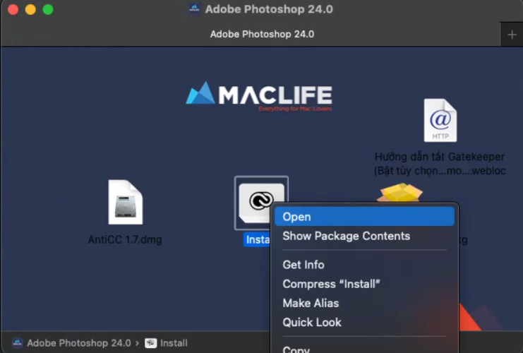Click the Hướng dẫn tắt Gatekeeper file label
This screenshot has height=353, width=523.
(x=440, y=164)
